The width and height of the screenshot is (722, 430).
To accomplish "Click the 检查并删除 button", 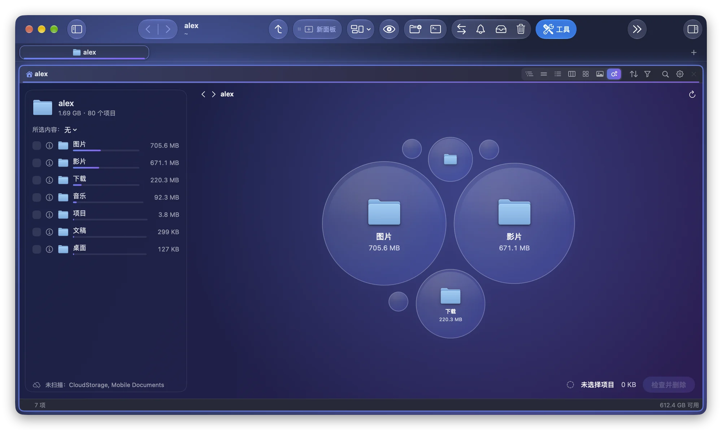I will coord(669,385).
